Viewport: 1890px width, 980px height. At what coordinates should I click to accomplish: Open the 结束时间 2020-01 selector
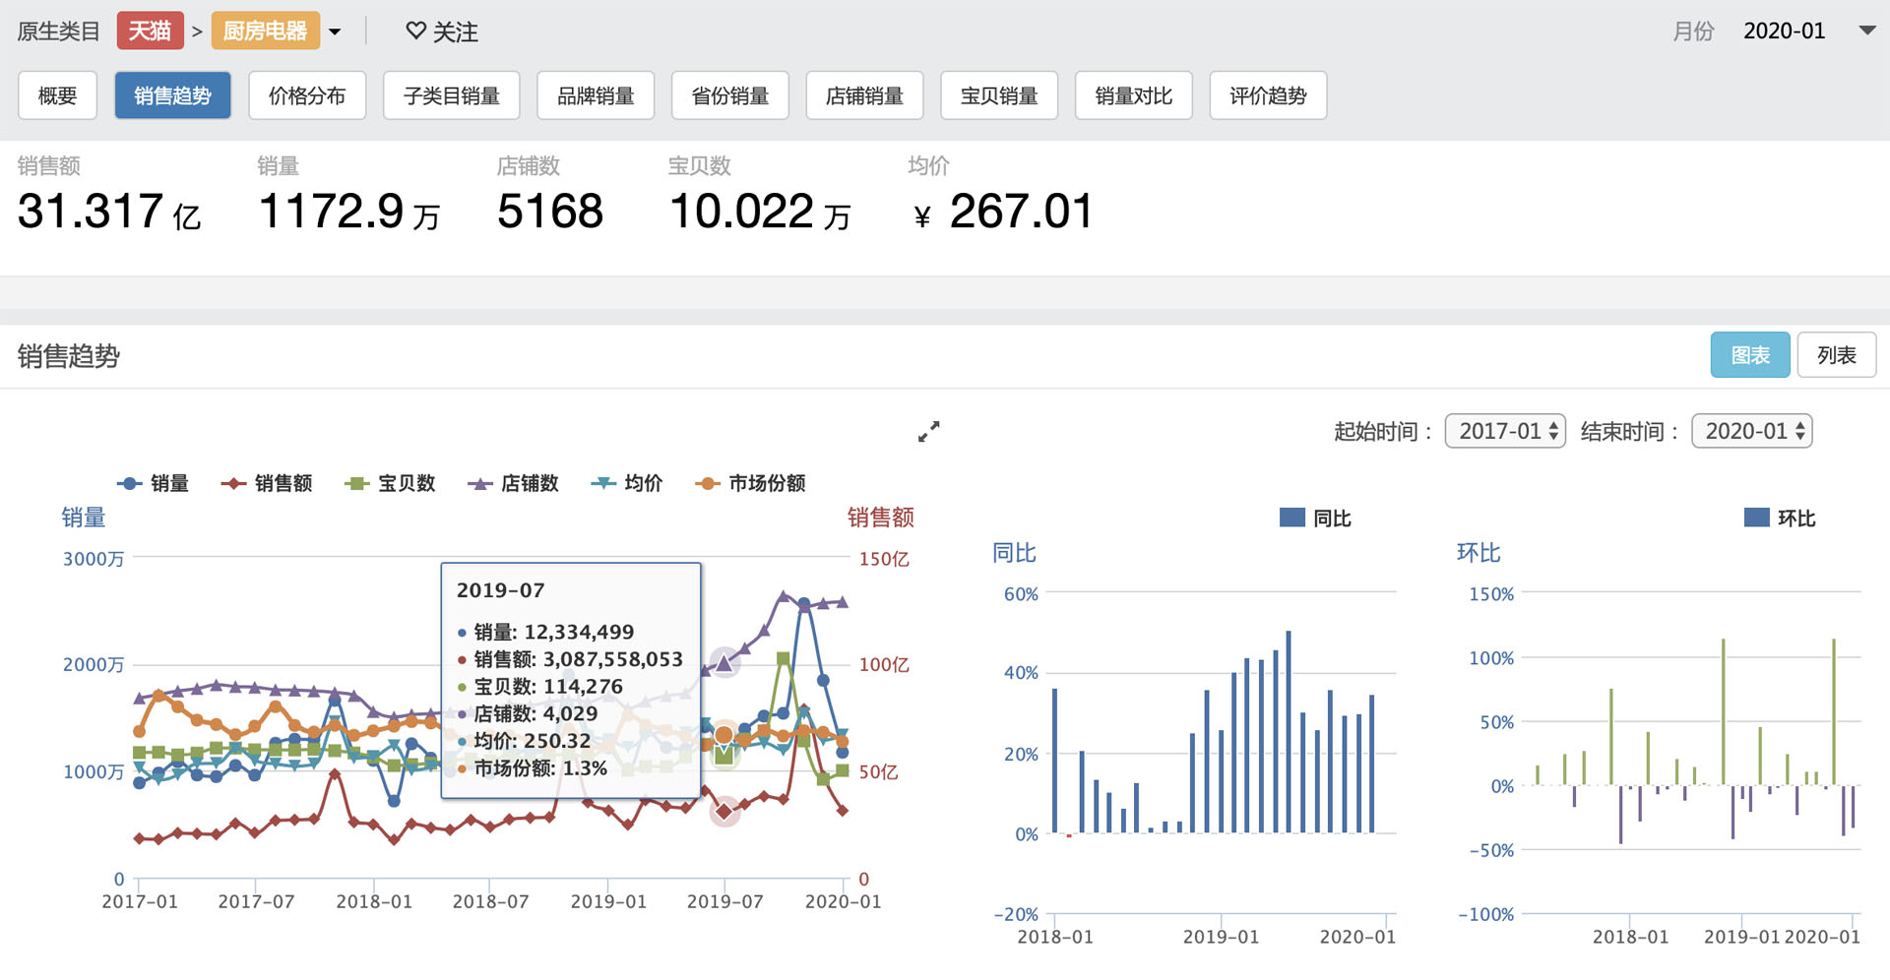pos(1751,431)
